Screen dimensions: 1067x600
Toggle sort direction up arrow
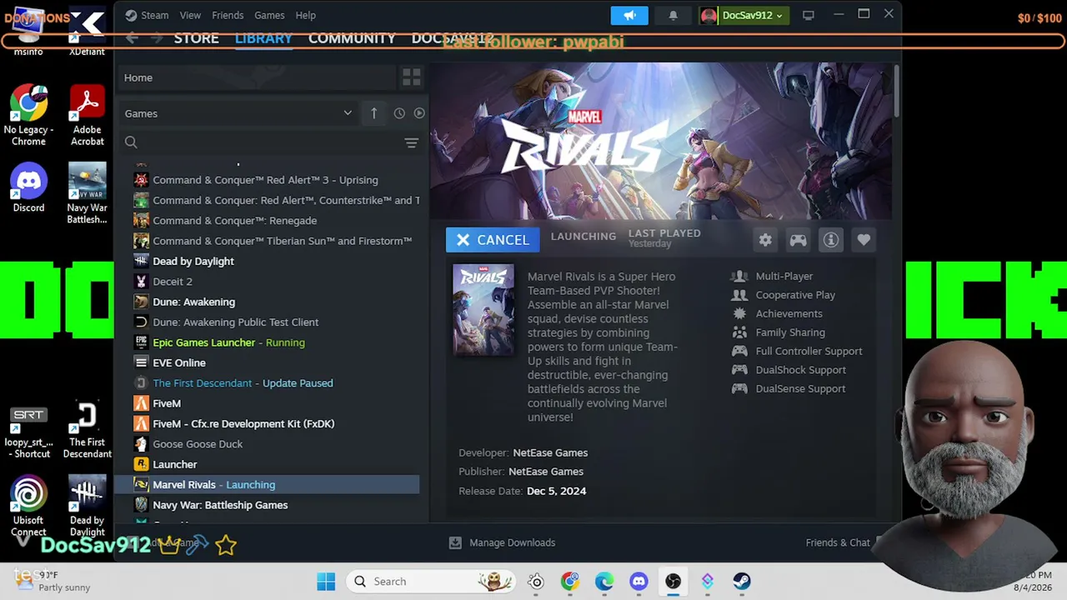point(374,113)
